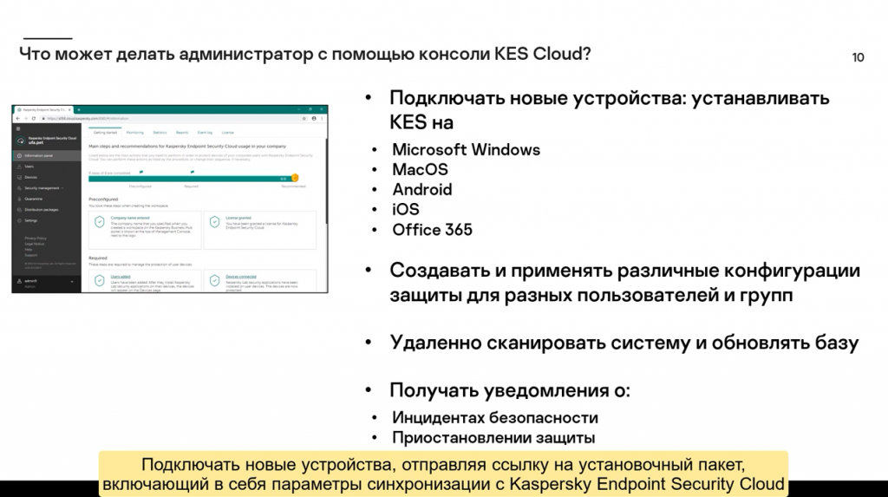Click the Kaspersky console screenshot thumbnail
This screenshot has height=497, width=888.
tap(170, 199)
